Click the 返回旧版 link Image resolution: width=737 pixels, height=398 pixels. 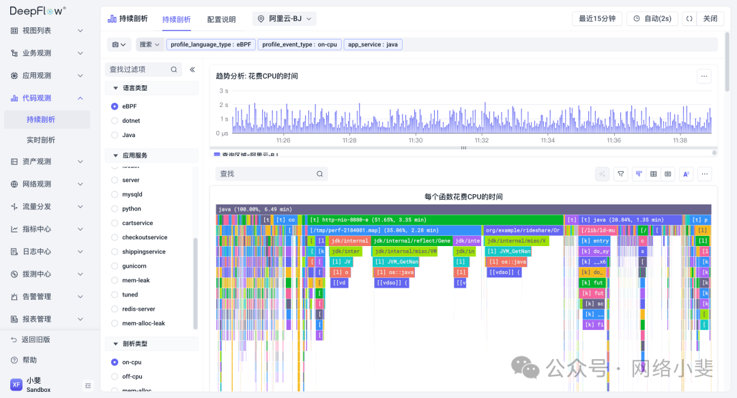click(x=35, y=339)
